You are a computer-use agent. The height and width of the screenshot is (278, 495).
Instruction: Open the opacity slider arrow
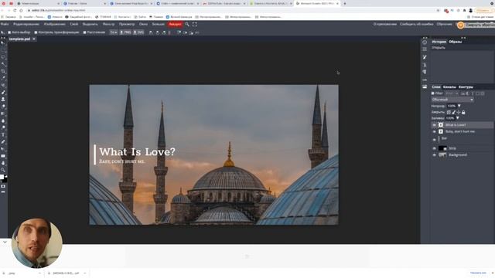(459, 106)
